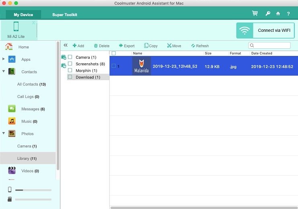Click the Photos picture icon
298x209 pixels.
(12, 133)
